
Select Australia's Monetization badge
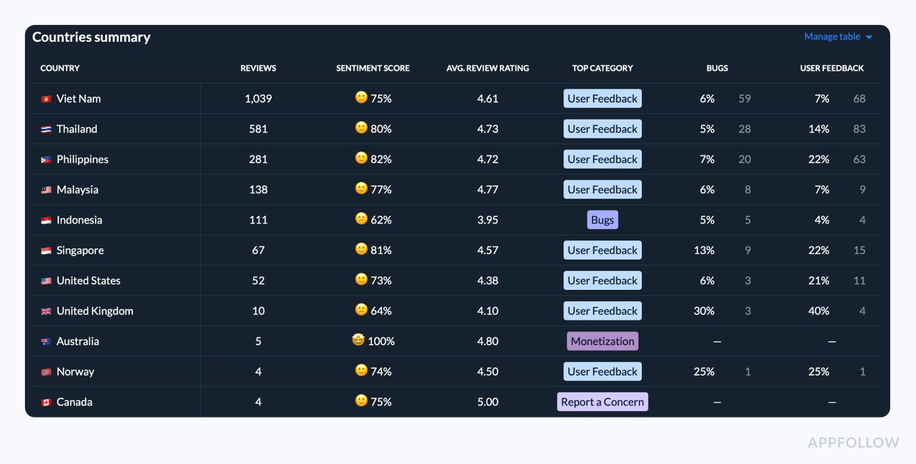click(x=602, y=340)
